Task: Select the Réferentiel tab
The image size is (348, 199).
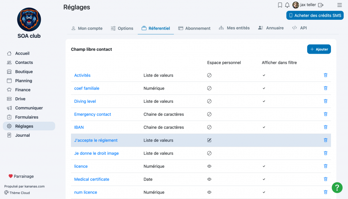Action: coord(156,28)
